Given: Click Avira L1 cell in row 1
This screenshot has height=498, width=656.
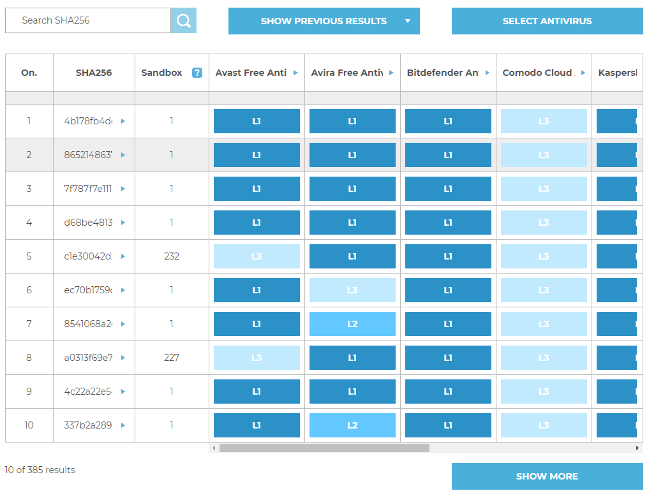Looking at the screenshot, I should pyautogui.click(x=353, y=121).
